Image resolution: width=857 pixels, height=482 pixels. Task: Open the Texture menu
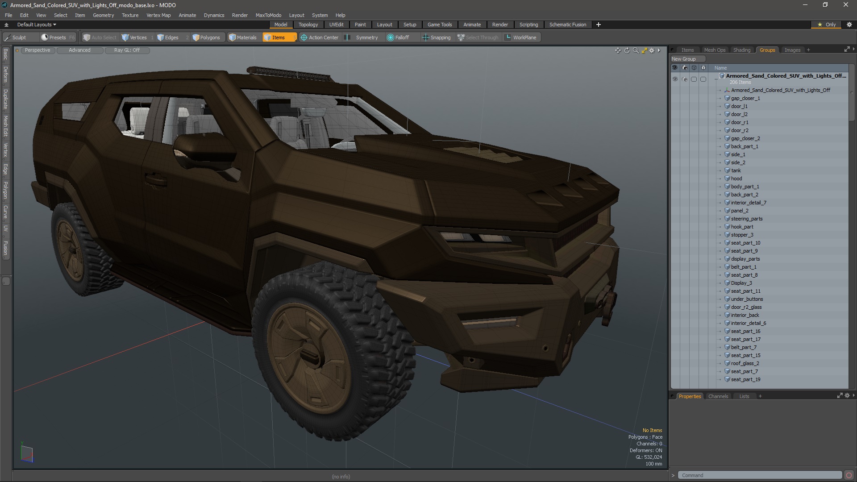tap(130, 15)
